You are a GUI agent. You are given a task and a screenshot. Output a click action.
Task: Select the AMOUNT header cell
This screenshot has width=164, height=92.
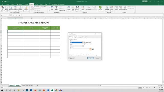coord(55,28)
